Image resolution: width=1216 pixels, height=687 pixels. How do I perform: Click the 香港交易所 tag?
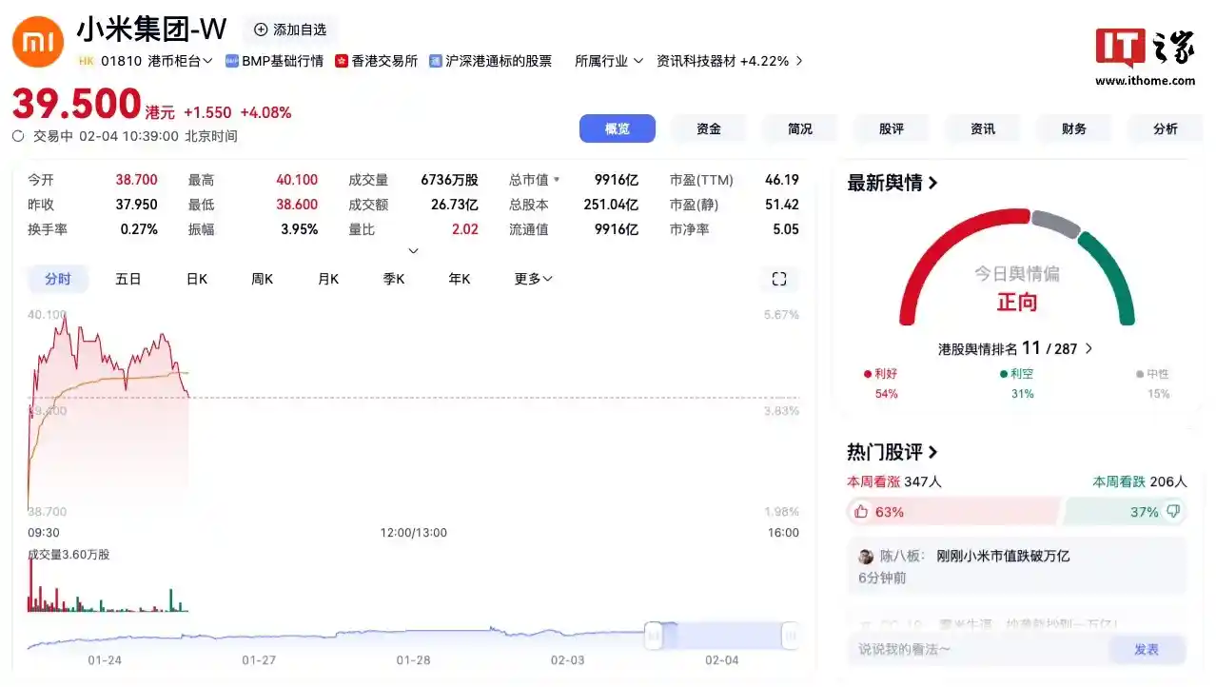377,61
